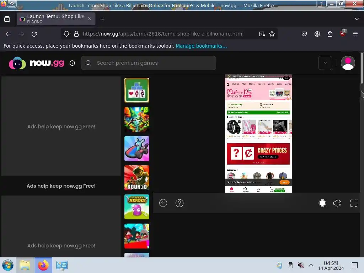Focus the Search premium games field
Viewport: 364px width, 273px height.
[149, 63]
